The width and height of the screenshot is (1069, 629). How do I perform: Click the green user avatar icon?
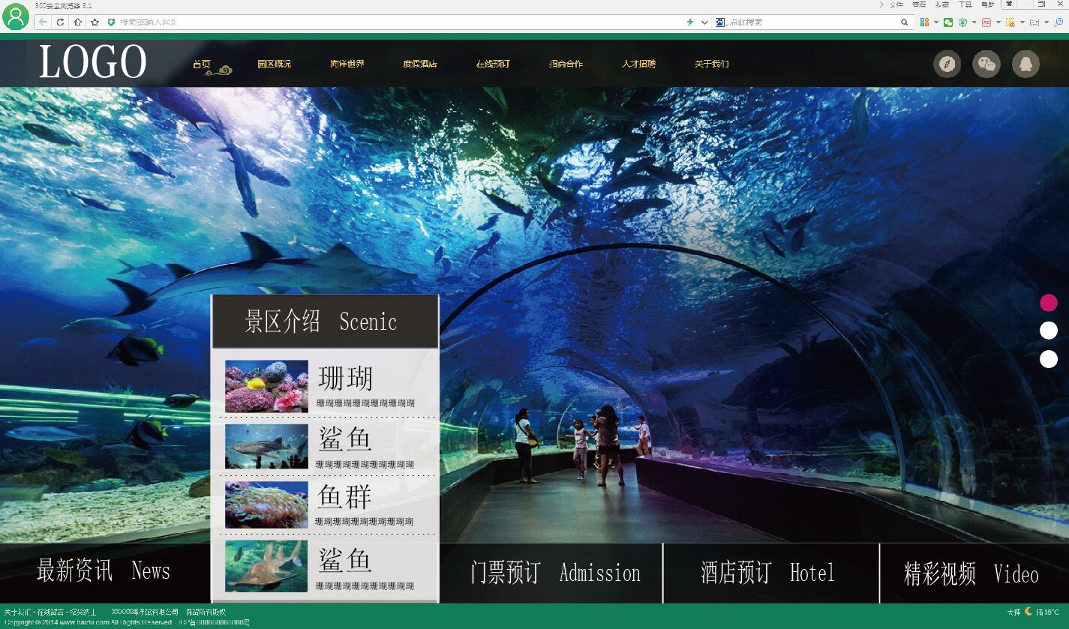click(x=16, y=16)
